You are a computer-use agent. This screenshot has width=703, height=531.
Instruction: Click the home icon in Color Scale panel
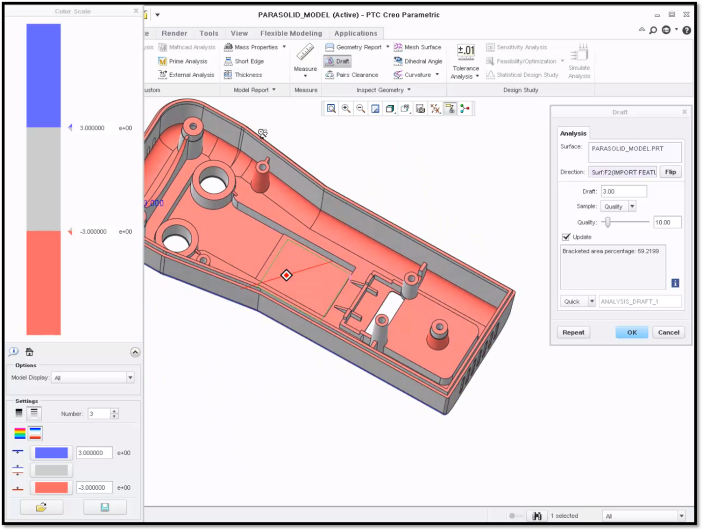[x=29, y=352]
